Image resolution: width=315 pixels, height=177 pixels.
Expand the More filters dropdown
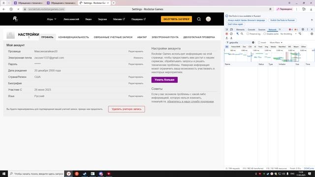[x=276, y=43]
